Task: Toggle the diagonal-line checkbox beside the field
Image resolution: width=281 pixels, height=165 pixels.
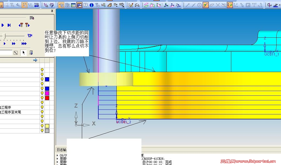Action: (x=16, y=53)
